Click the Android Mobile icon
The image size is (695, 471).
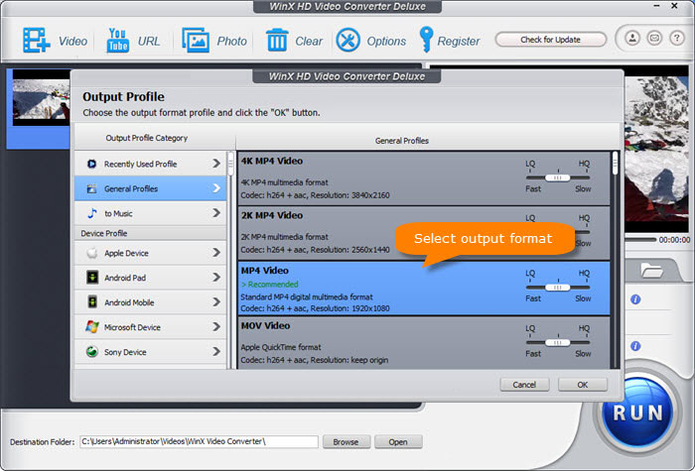92,302
